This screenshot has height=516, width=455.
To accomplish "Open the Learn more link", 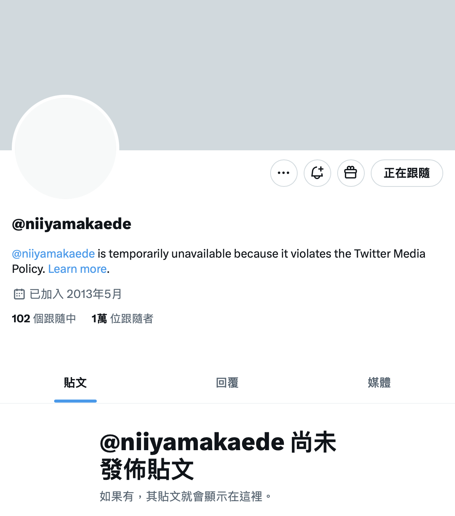I will (77, 269).
